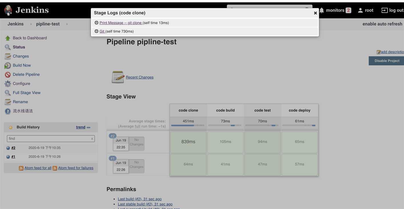Open Last build (#2) permalink
The width and height of the screenshot is (404, 209).
[x=140, y=199]
